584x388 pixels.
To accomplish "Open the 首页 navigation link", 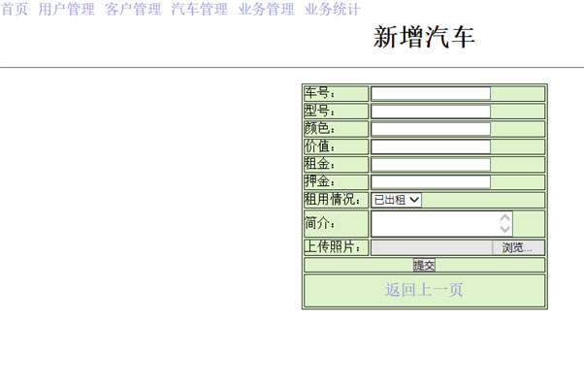I will (x=15, y=10).
